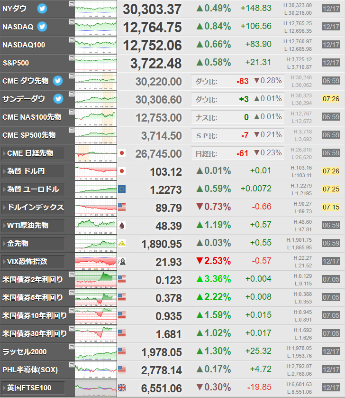Expand the ドルインデックス row
The image size is (345, 398).
[33, 208]
